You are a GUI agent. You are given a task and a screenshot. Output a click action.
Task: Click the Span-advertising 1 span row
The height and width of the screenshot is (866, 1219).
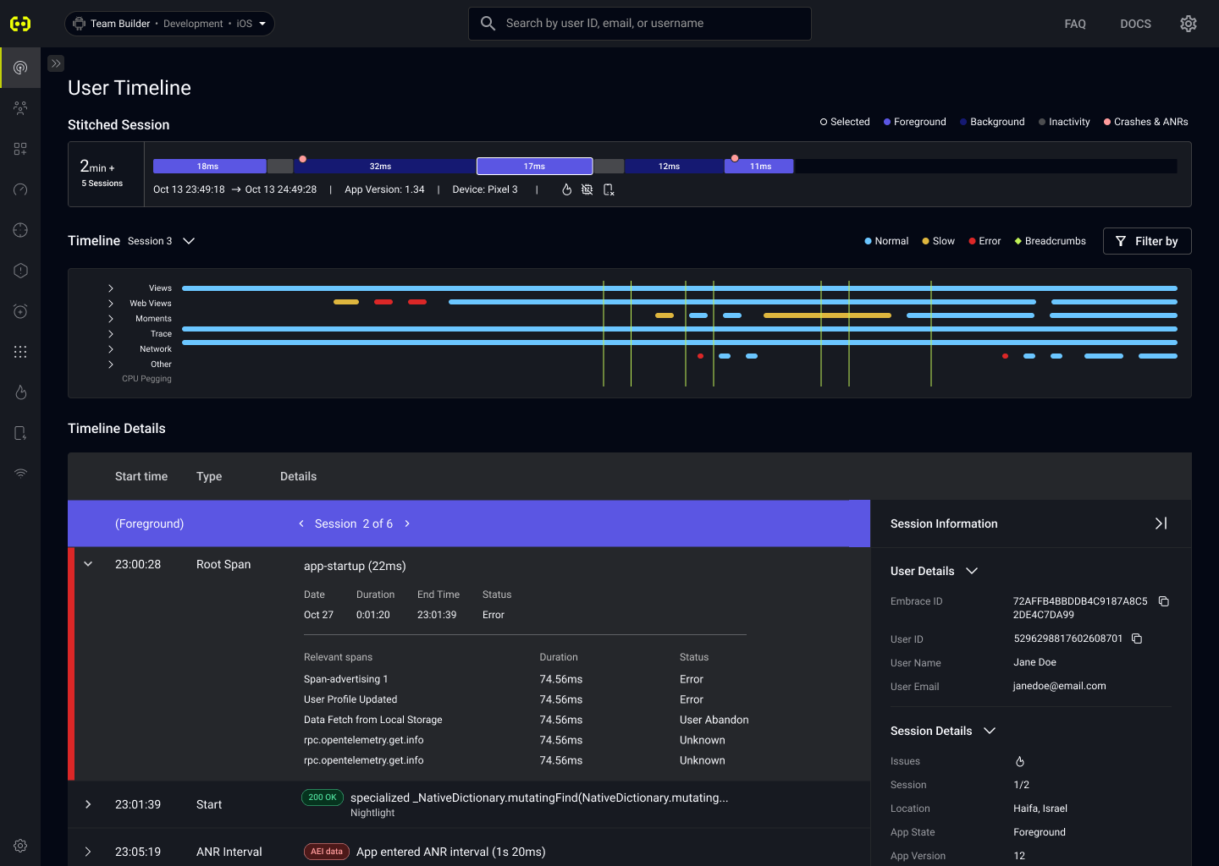pyautogui.click(x=525, y=679)
